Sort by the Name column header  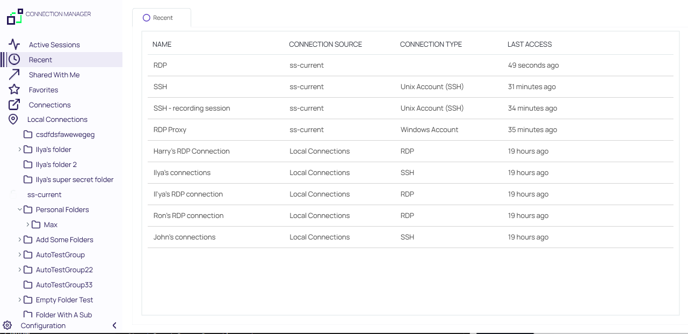pyautogui.click(x=162, y=44)
